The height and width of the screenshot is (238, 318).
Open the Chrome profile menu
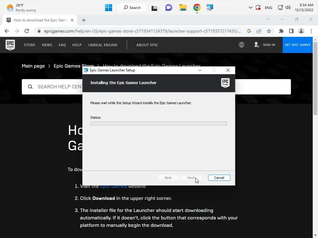[x=301, y=31]
